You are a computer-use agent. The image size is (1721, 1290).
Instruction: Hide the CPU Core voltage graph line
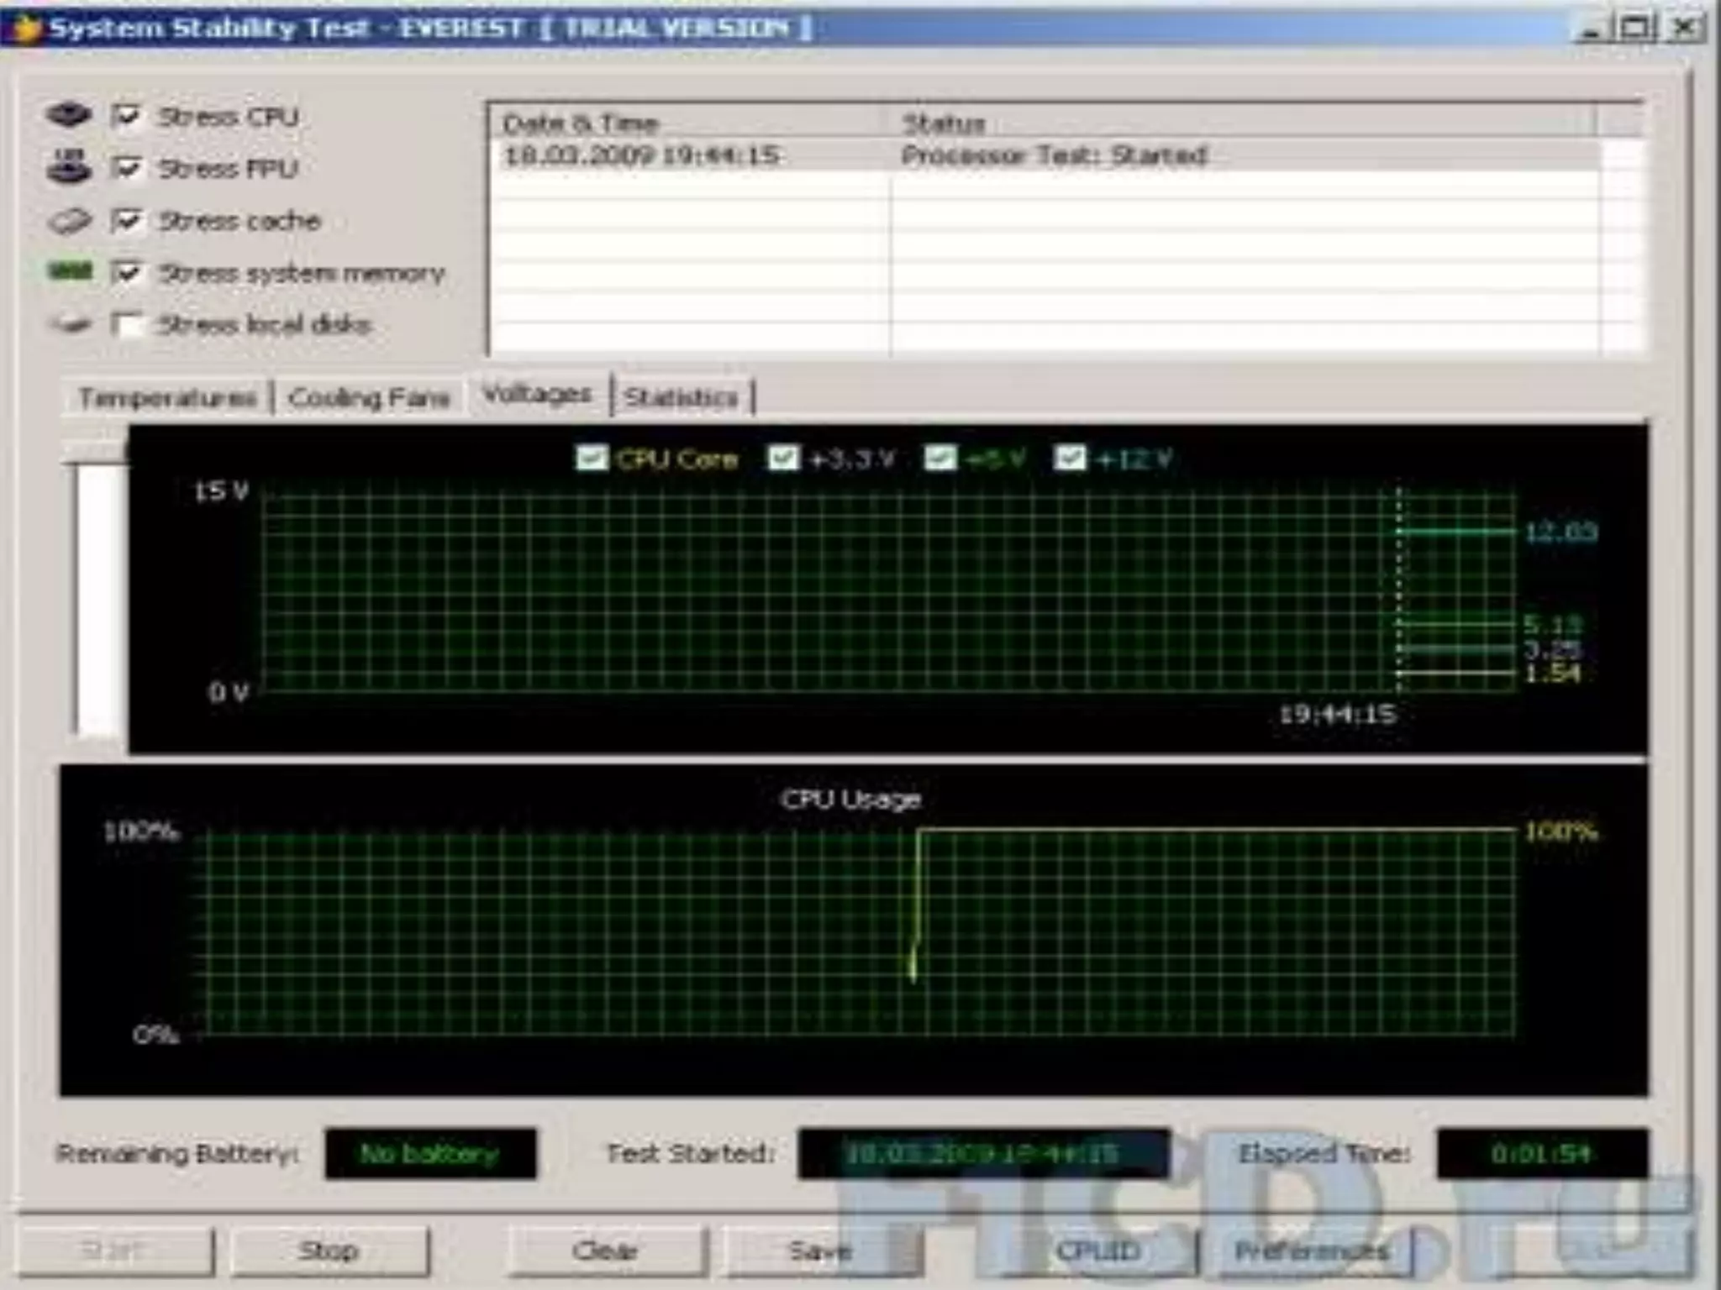(x=591, y=459)
